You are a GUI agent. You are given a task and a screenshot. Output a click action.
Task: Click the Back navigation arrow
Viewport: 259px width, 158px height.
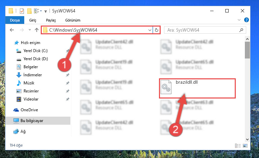(x=12, y=30)
